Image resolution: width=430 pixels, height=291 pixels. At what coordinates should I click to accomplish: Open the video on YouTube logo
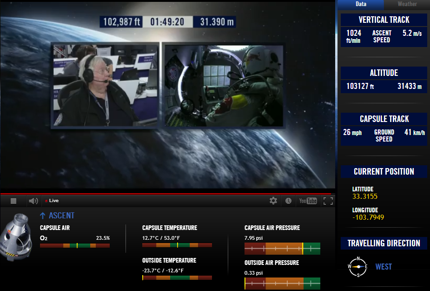tap(308, 201)
